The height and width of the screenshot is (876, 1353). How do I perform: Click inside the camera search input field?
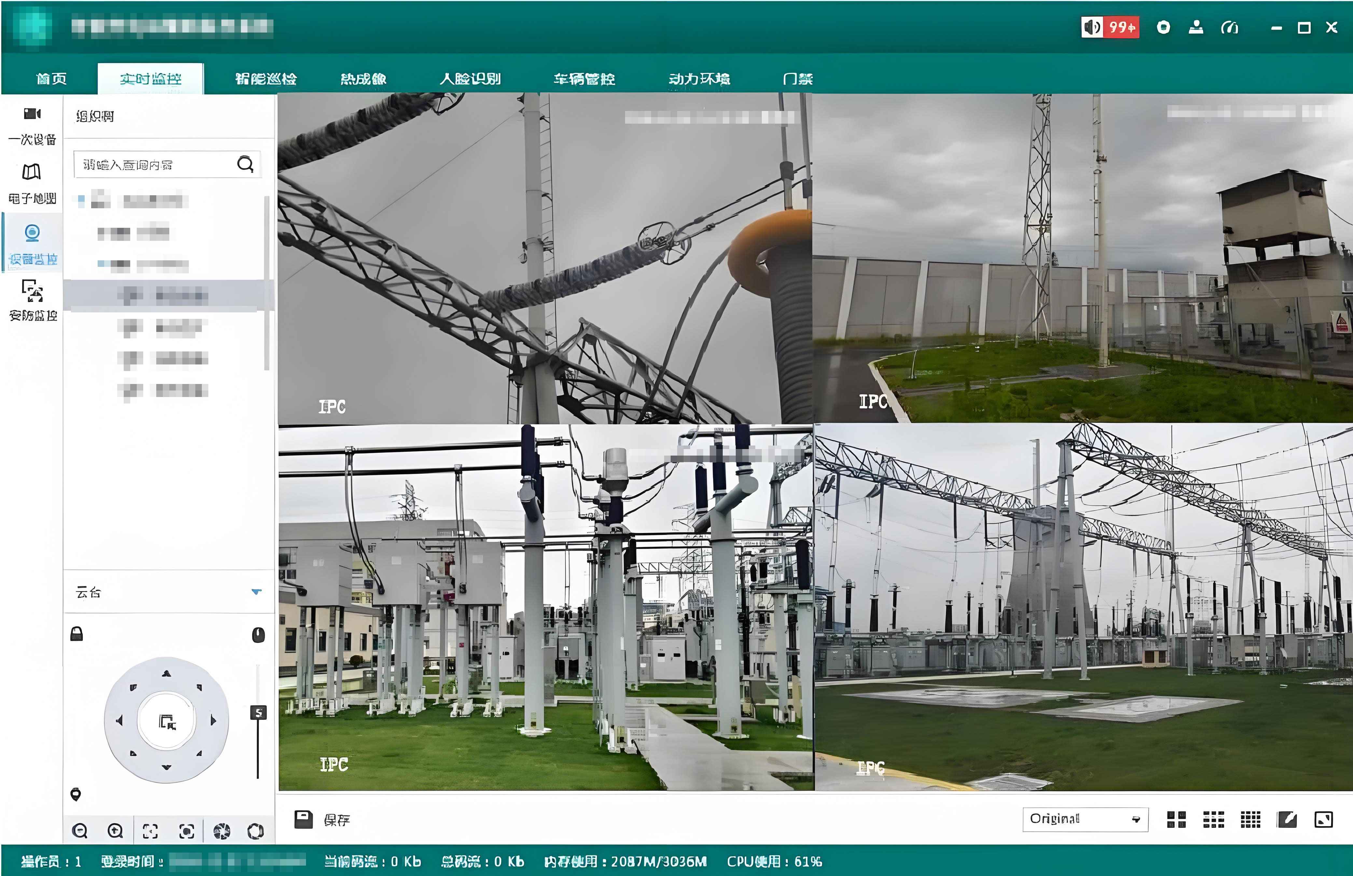tap(153, 165)
